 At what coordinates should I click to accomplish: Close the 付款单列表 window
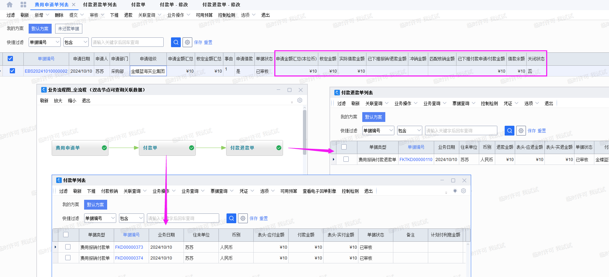[464, 180]
